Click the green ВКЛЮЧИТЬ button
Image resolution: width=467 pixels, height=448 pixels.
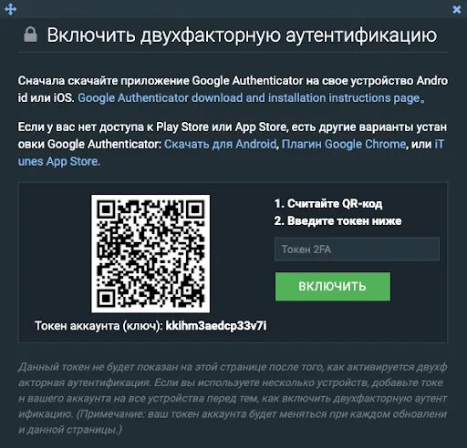[333, 287]
